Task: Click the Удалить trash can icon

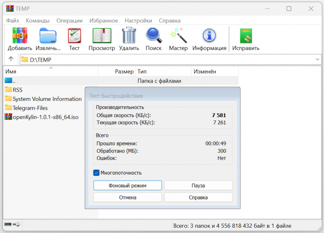Action: tap(129, 36)
